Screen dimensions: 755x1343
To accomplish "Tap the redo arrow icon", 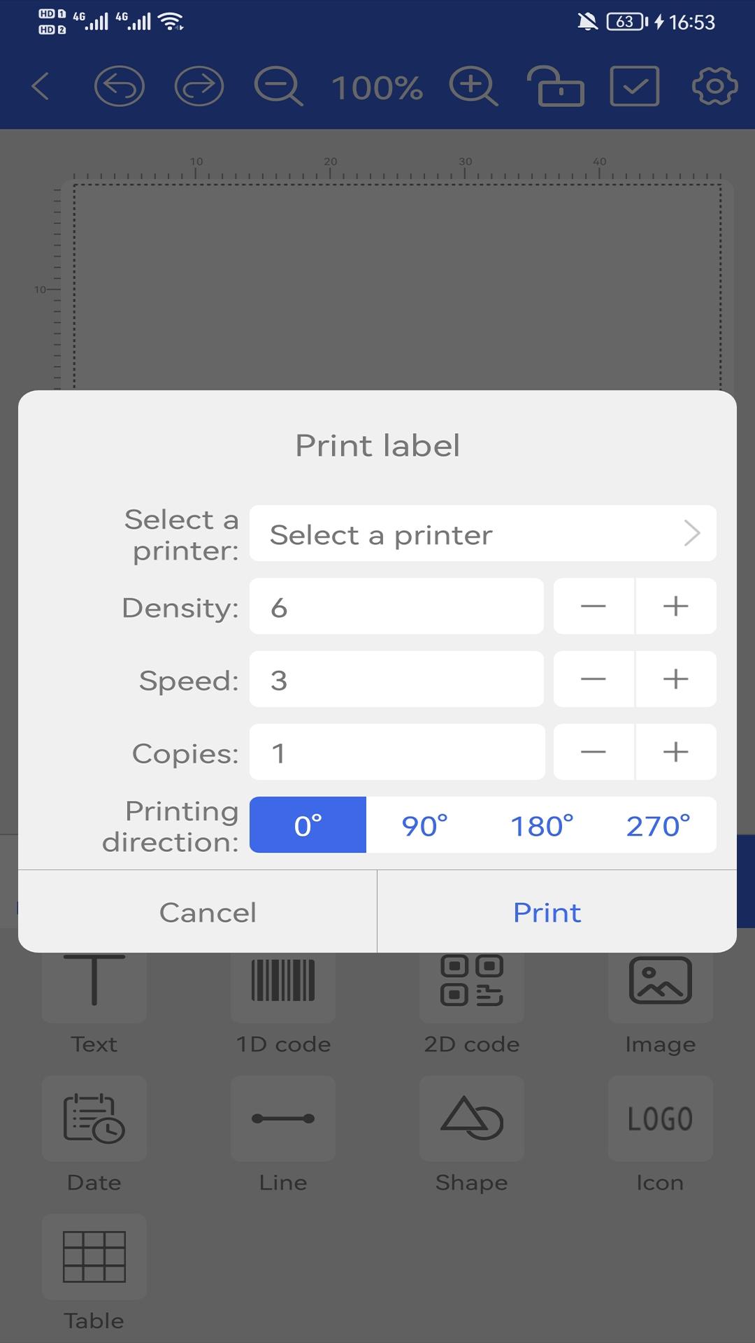I will point(199,87).
